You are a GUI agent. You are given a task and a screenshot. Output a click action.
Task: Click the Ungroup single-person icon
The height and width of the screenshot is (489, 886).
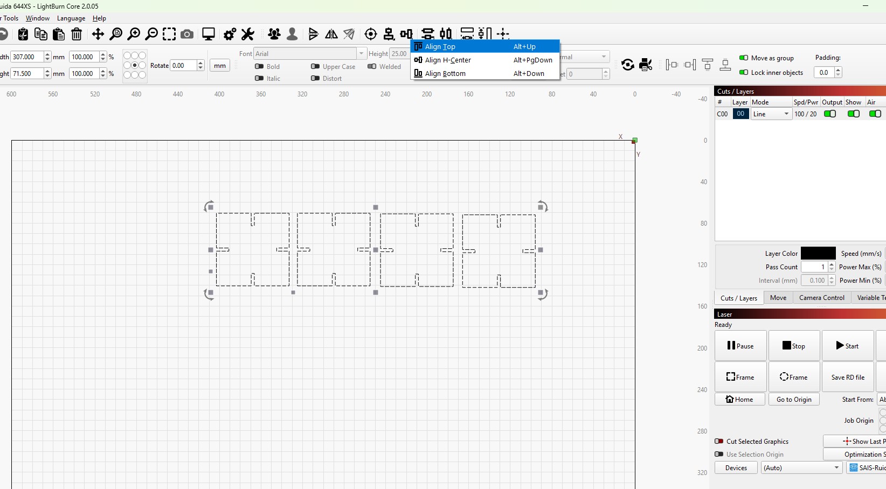click(292, 34)
